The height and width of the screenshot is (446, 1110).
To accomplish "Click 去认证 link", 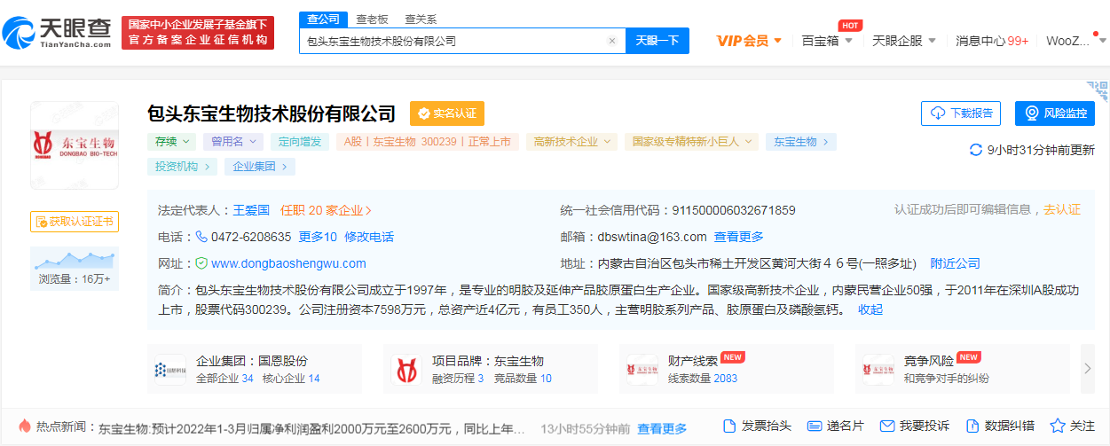I will pyautogui.click(x=1062, y=210).
